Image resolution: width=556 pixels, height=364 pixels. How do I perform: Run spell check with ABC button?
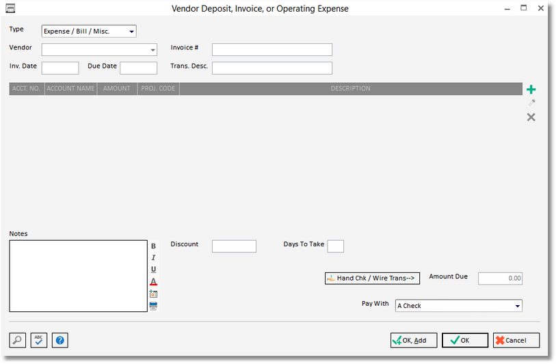tap(39, 340)
